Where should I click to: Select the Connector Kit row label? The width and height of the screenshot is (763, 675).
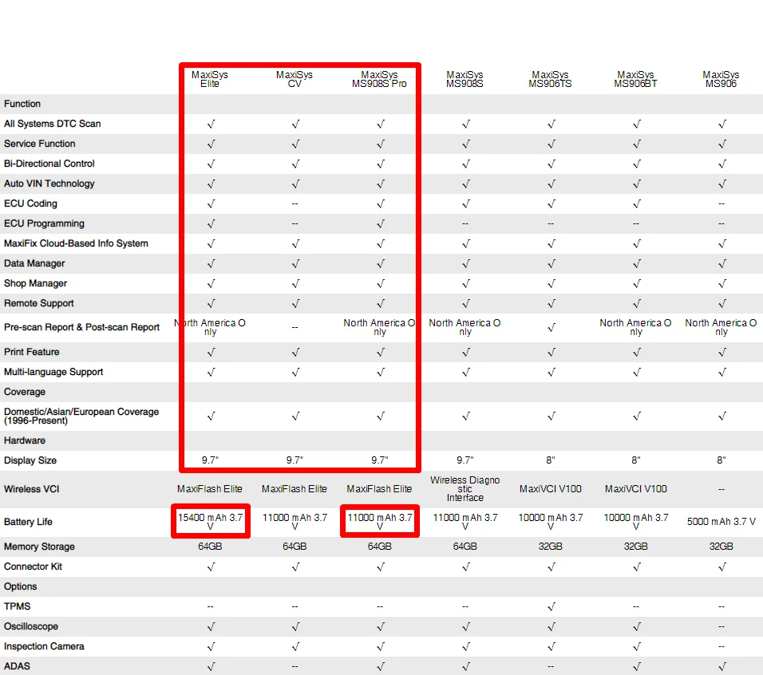(x=33, y=566)
